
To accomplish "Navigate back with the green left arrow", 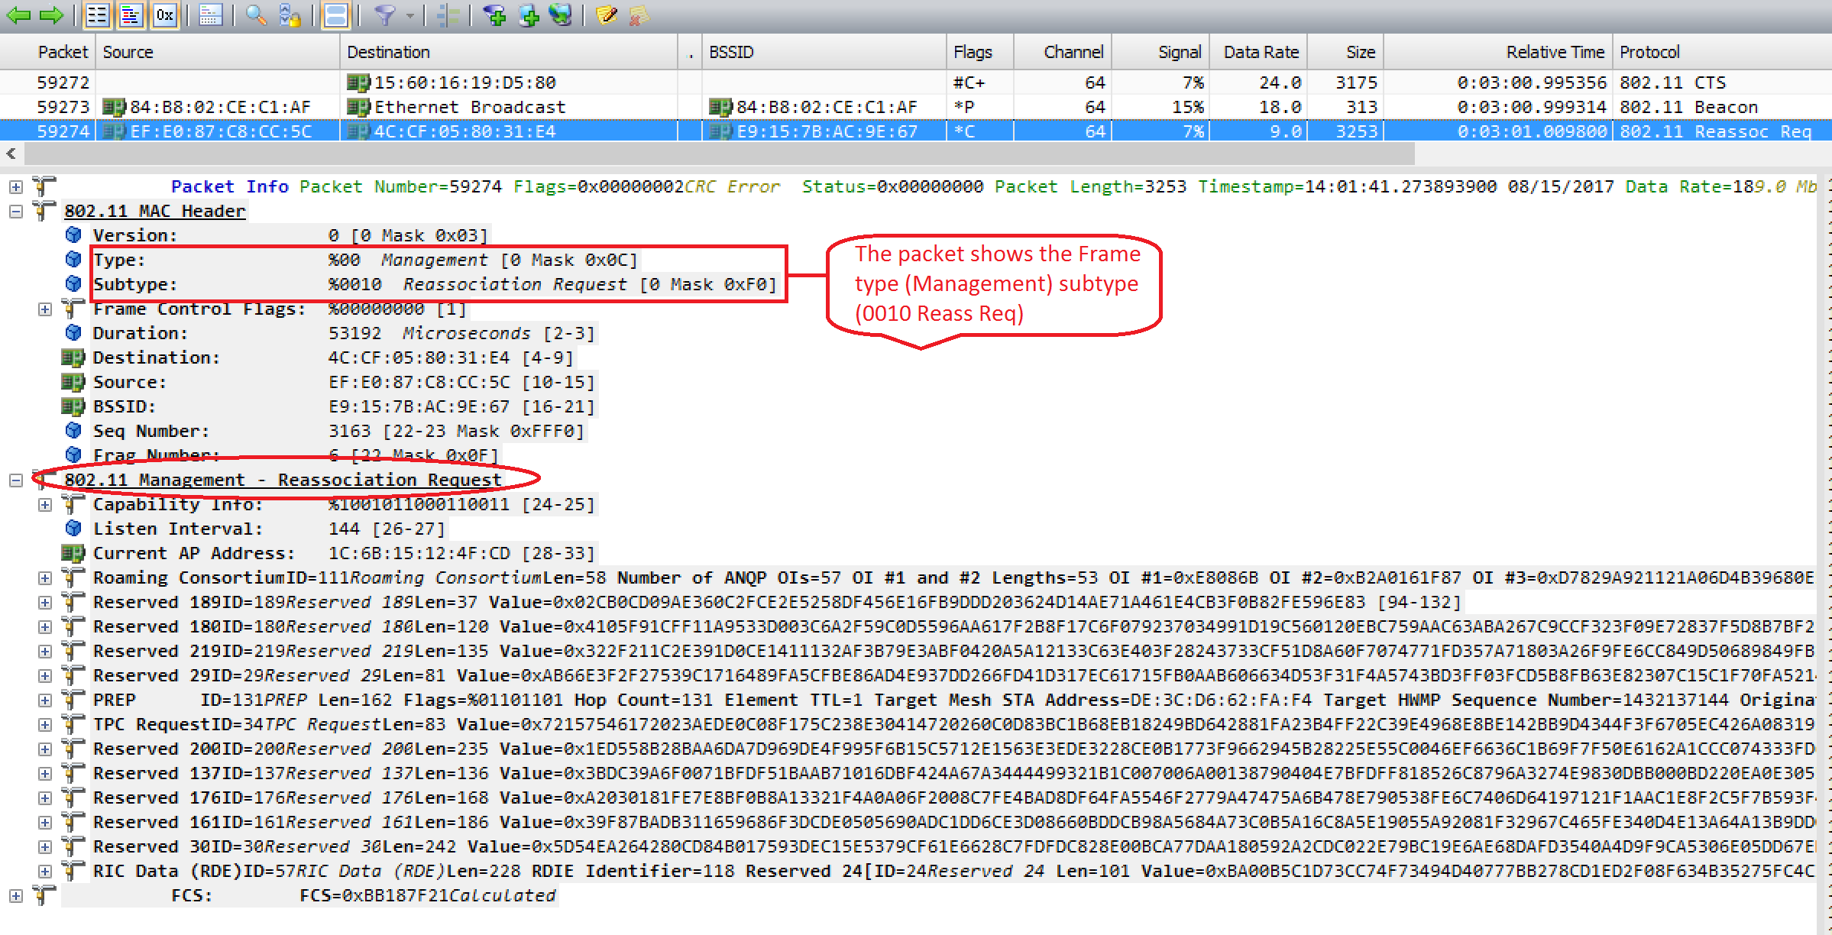I will [x=19, y=15].
